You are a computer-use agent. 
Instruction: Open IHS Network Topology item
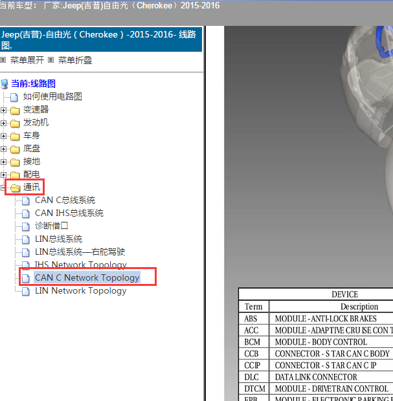tap(81, 265)
